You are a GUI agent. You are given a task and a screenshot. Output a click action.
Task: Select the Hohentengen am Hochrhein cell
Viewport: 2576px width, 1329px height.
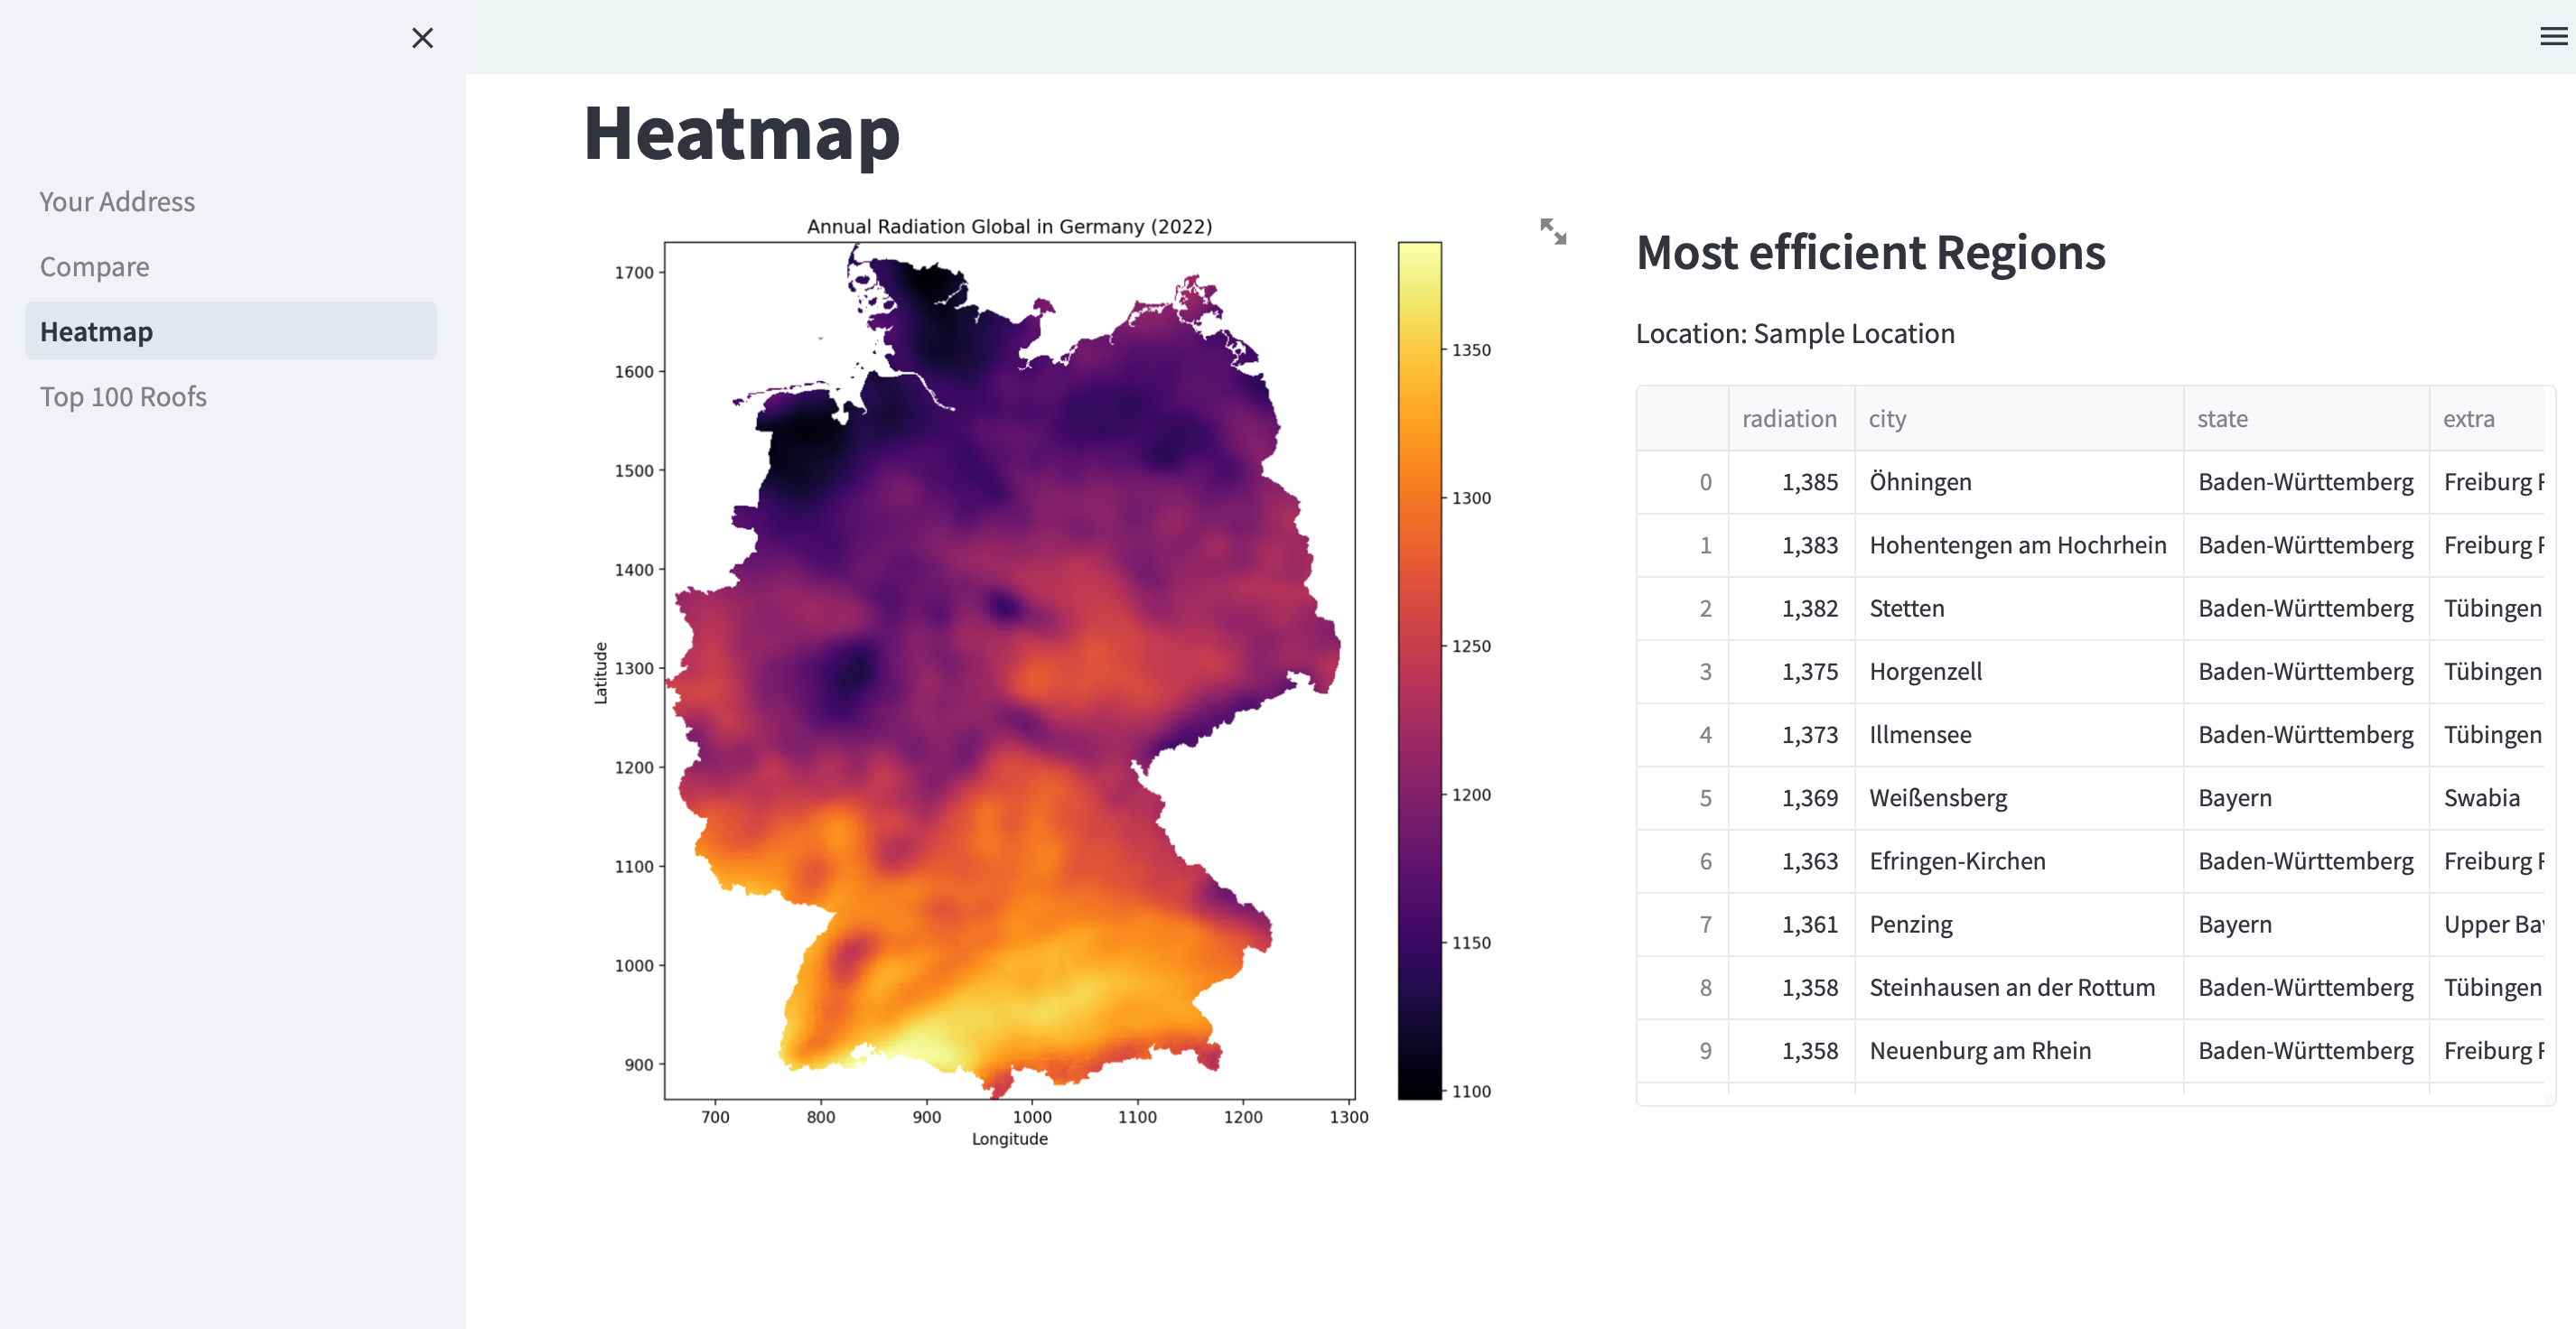coord(2017,544)
